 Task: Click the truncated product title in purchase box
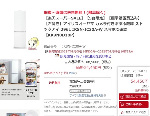pos(133,73)
